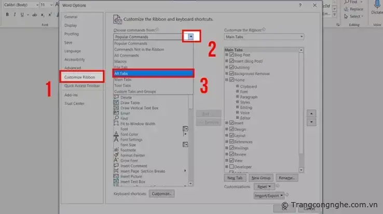
Task: Click the Insert Picture command icon
Action: pos(116,176)
